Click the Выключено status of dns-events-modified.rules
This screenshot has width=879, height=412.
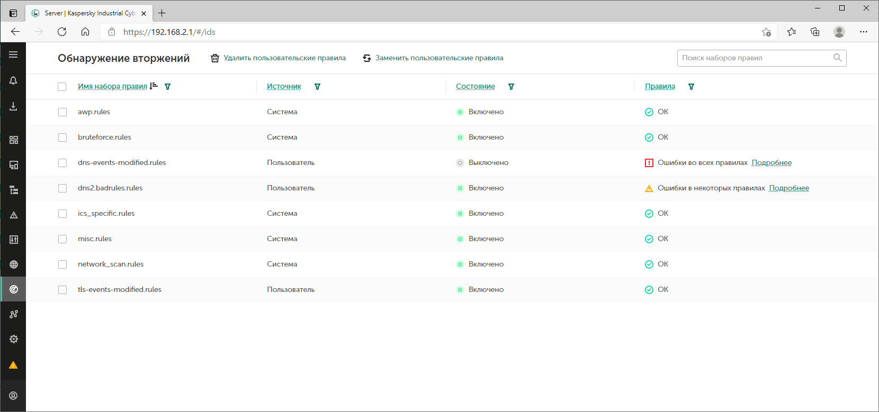coord(482,163)
